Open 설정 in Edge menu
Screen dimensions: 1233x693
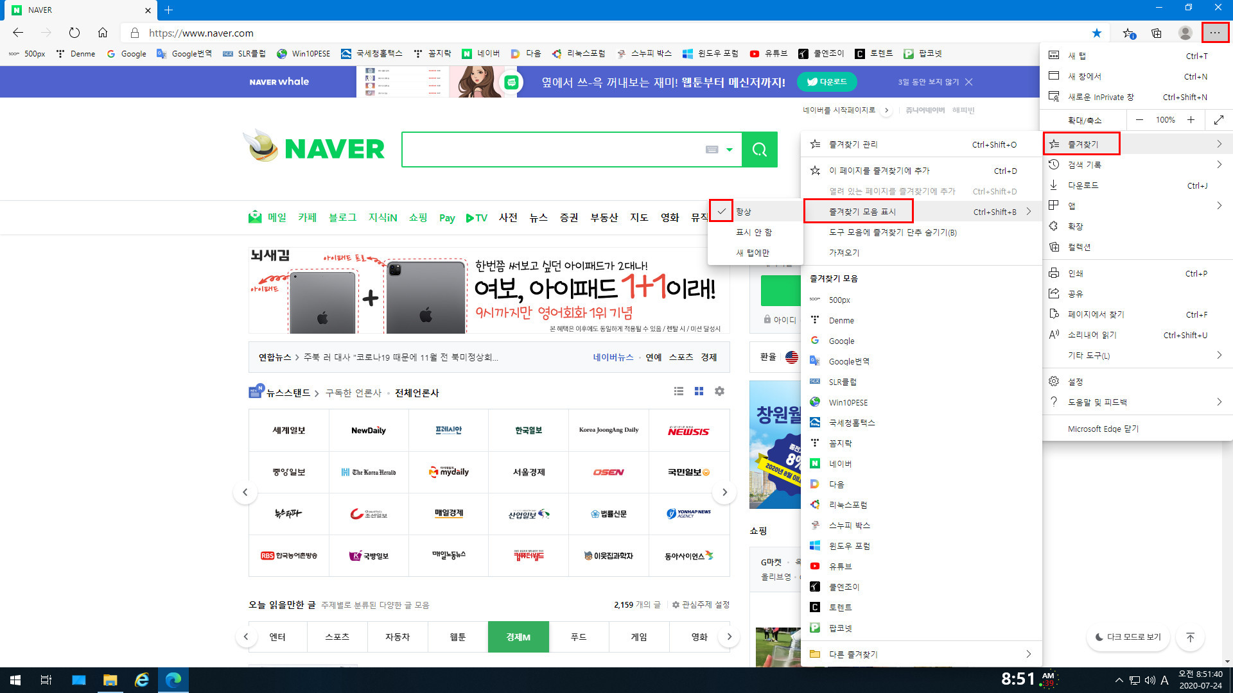[1137, 381]
